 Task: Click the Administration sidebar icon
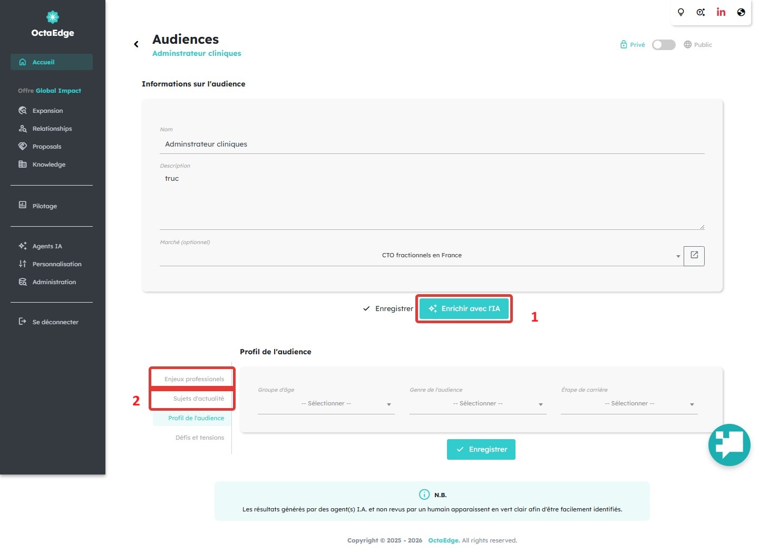tap(23, 282)
